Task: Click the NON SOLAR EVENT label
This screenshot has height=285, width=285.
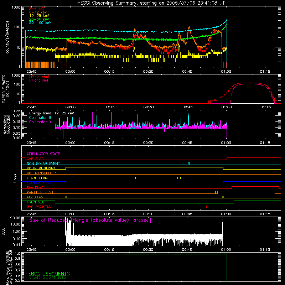Action: pyautogui.click(x=43, y=164)
